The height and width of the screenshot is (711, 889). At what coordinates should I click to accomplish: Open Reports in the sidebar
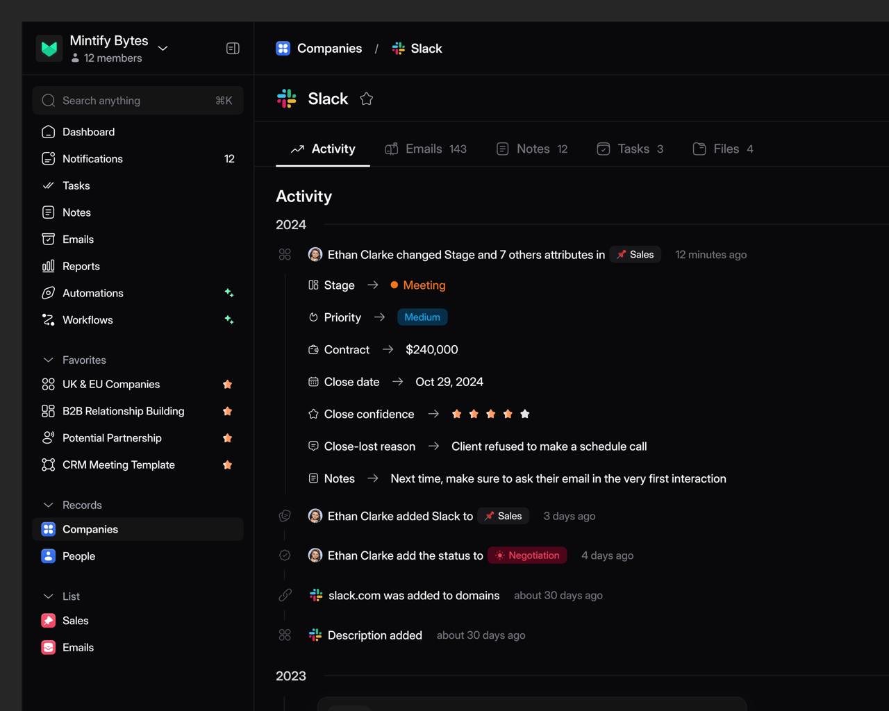pyautogui.click(x=138, y=266)
